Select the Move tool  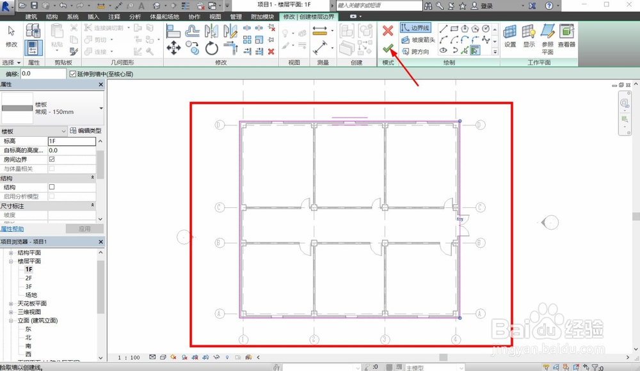(x=173, y=48)
